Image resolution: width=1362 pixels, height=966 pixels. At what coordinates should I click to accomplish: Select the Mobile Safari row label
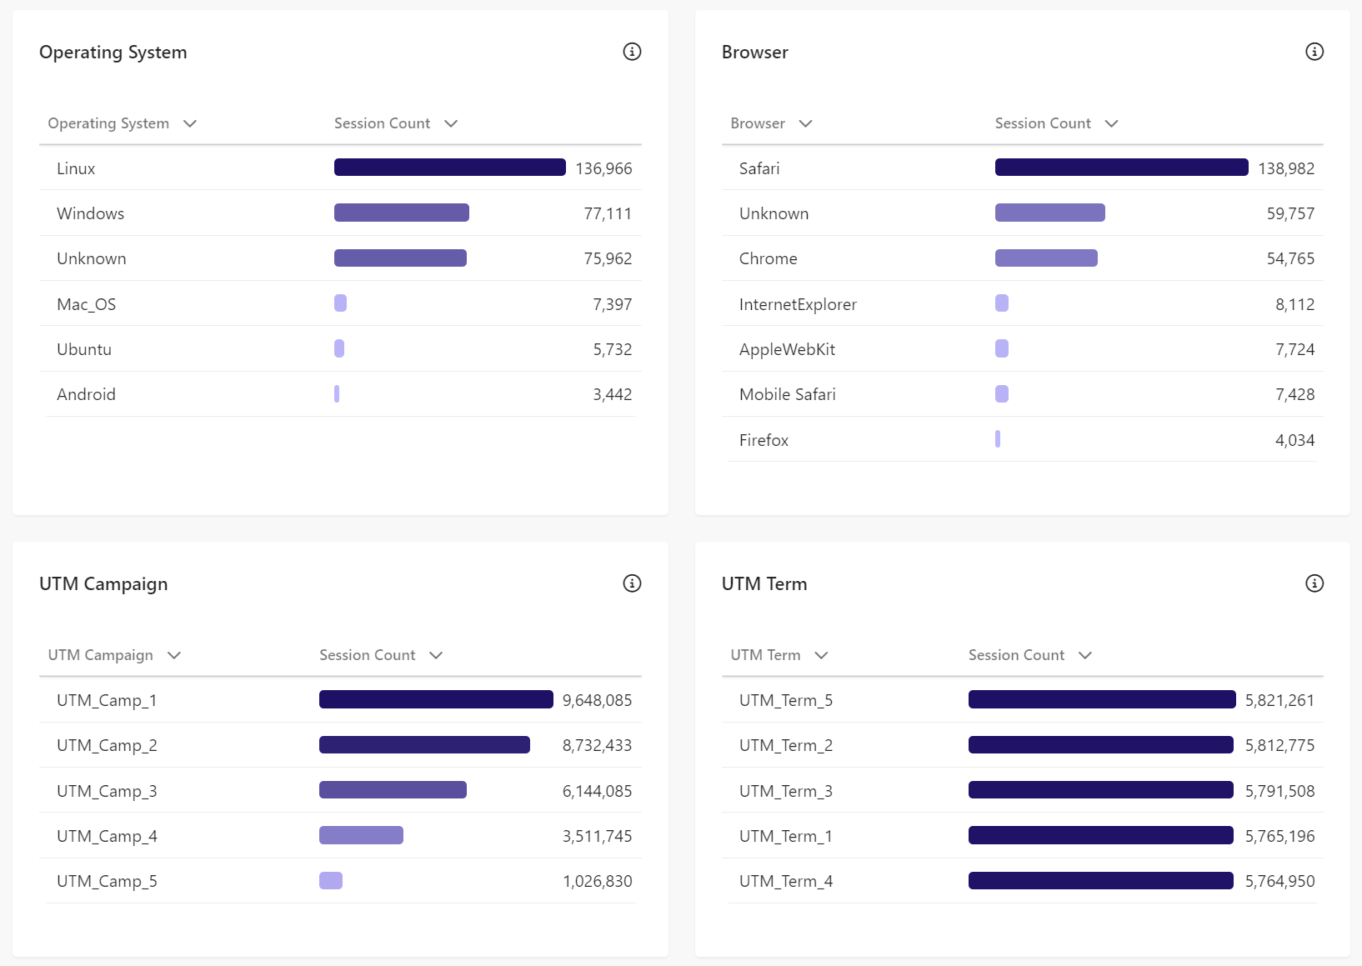coord(787,394)
